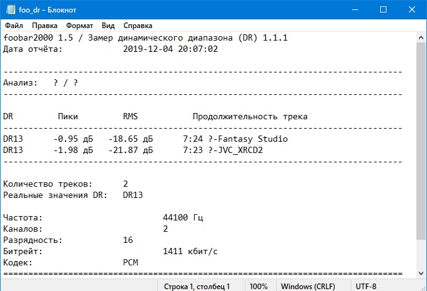Click the 'Битрейт:' label

pyautogui.click(x=23, y=251)
